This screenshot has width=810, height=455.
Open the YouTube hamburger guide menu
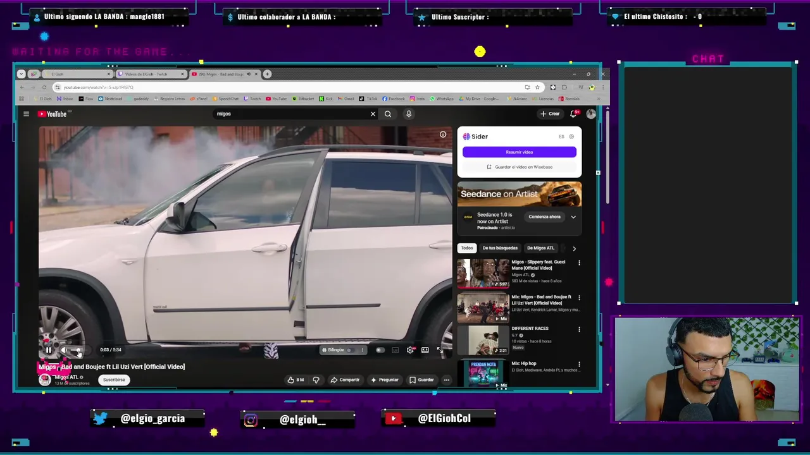(26, 114)
